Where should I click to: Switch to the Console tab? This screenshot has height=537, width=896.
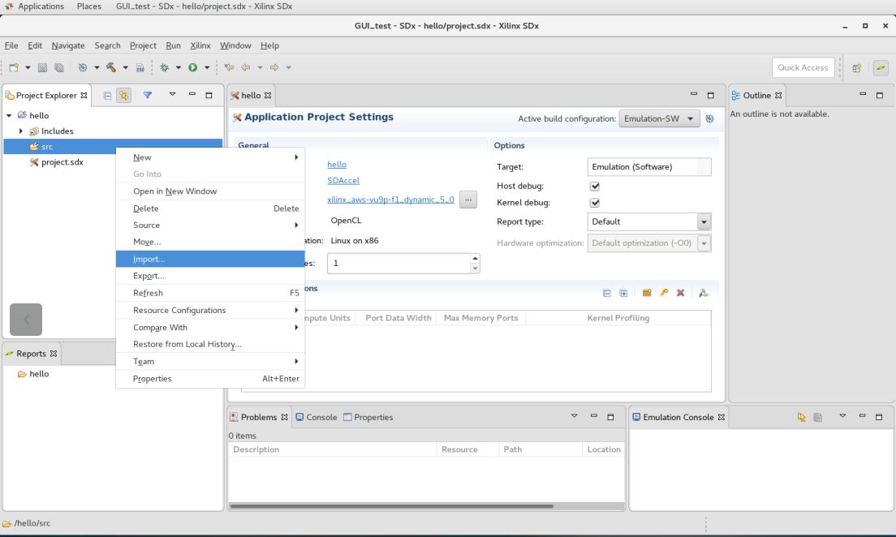coord(316,418)
